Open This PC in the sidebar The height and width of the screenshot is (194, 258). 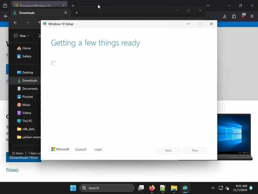(25, 121)
